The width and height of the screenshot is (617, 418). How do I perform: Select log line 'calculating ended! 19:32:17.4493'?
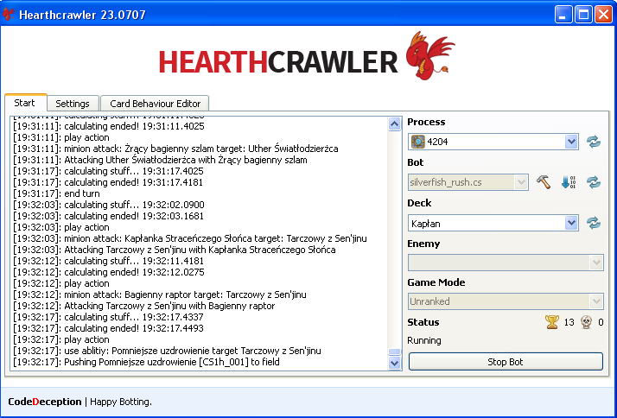(x=108, y=328)
